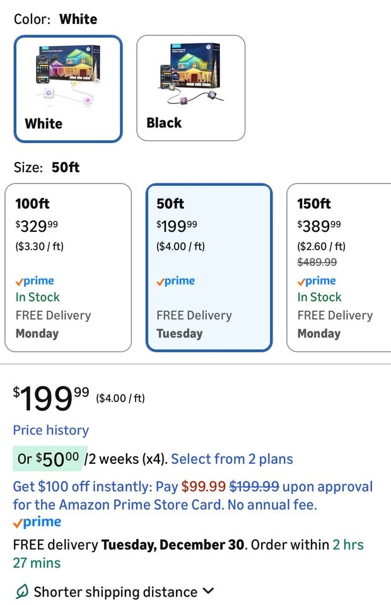391x605 pixels.
Task: Click the strikethrough $489.99 price
Action: pos(317,262)
